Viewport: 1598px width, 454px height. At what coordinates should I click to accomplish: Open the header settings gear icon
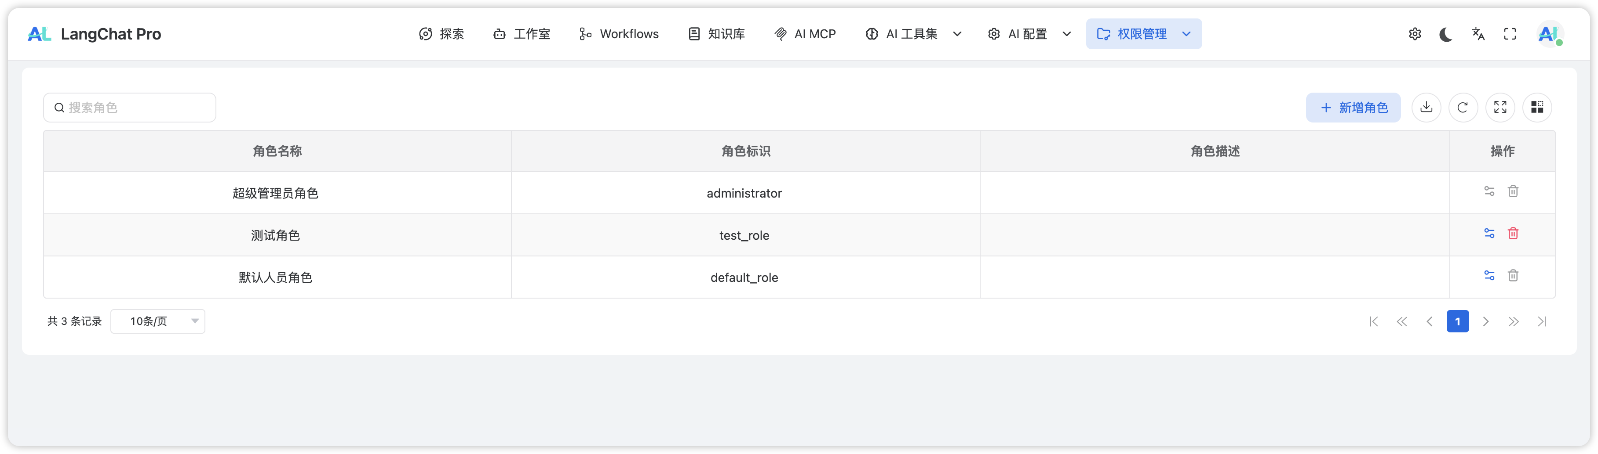1414,34
